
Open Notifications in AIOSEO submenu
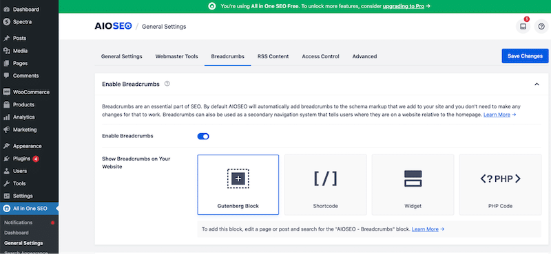[x=19, y=222]
